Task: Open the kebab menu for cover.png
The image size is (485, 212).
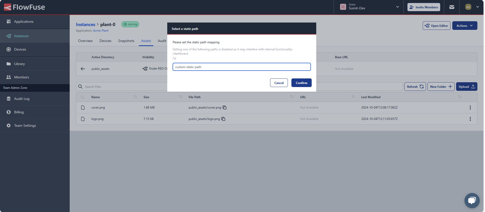Action: (x=470, y=108)
